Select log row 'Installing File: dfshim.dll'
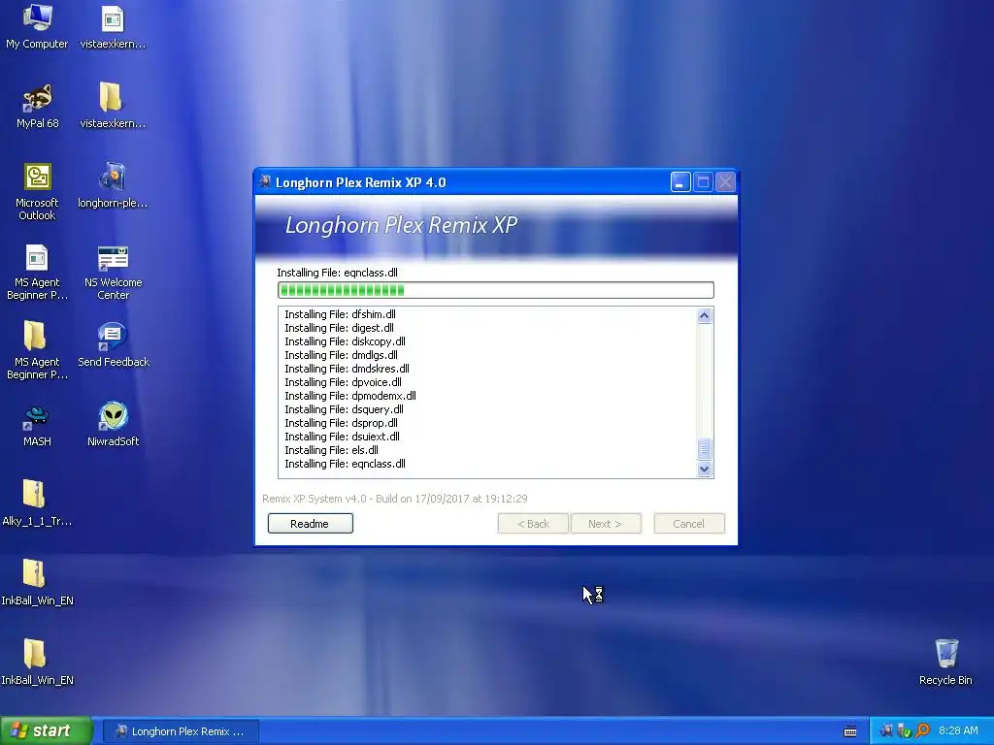This screenshot has height=745, width=994. (x=341, y=314)
